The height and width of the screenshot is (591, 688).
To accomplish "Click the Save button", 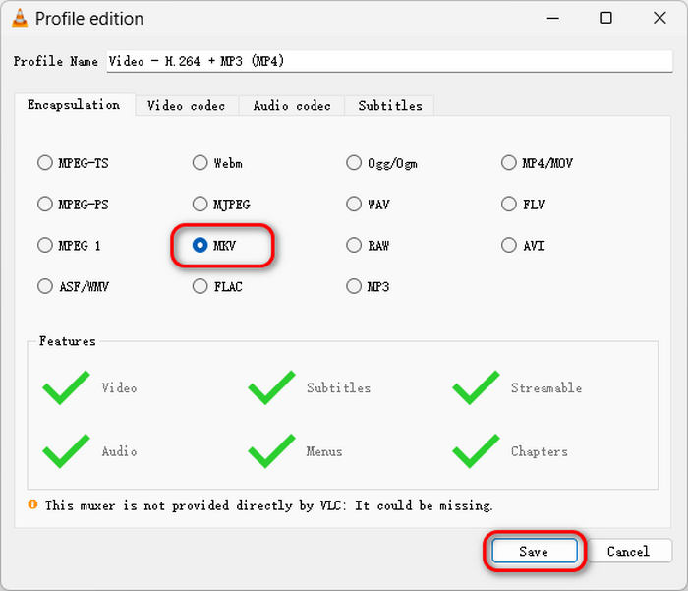I will (x=535, y=551).
